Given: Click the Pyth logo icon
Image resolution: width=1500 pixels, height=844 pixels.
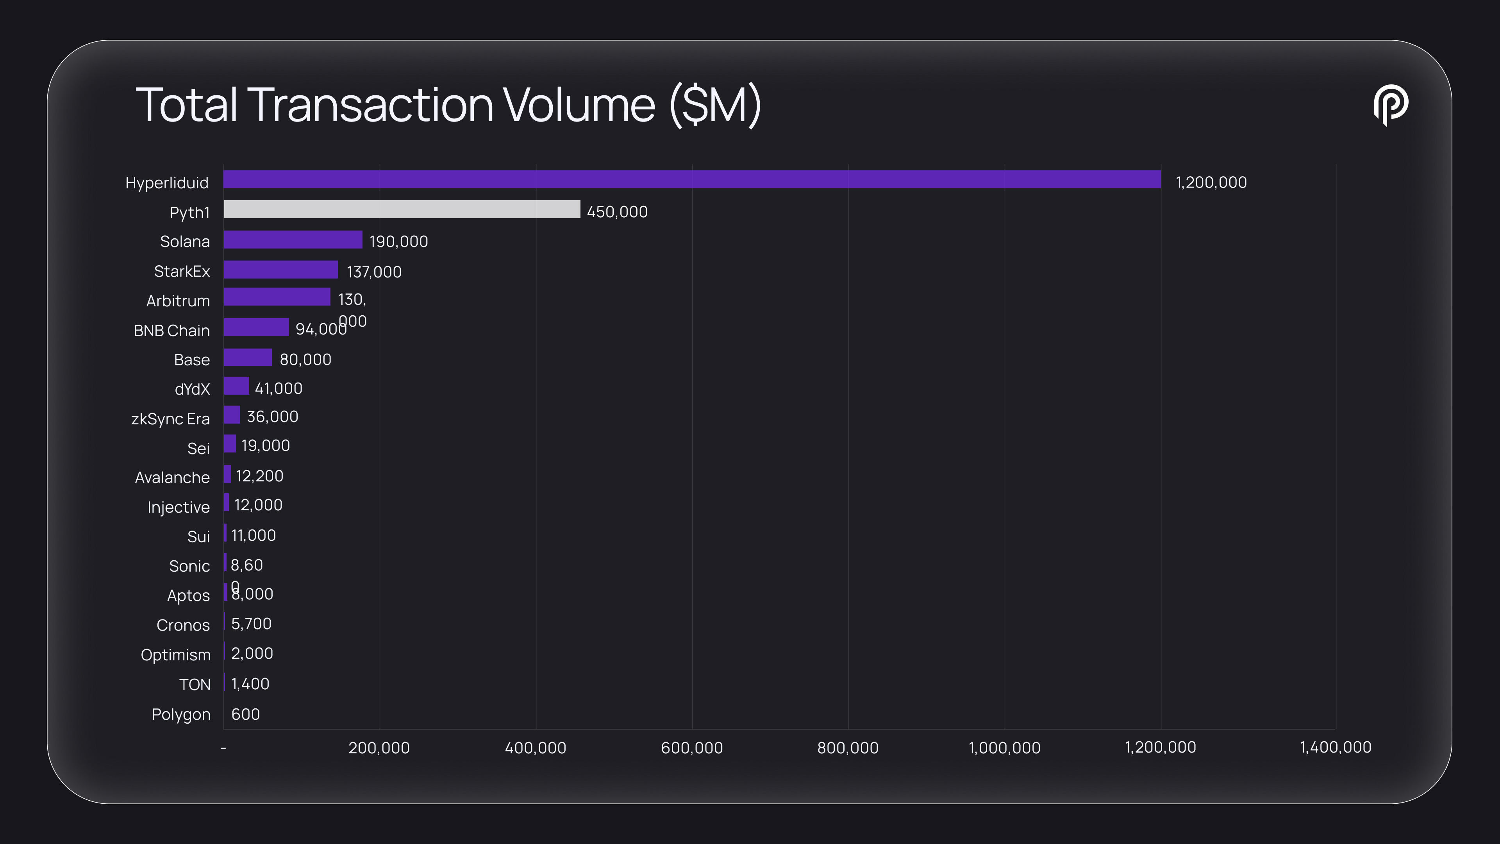Looking at the screenshot, I should point(1391,105).
